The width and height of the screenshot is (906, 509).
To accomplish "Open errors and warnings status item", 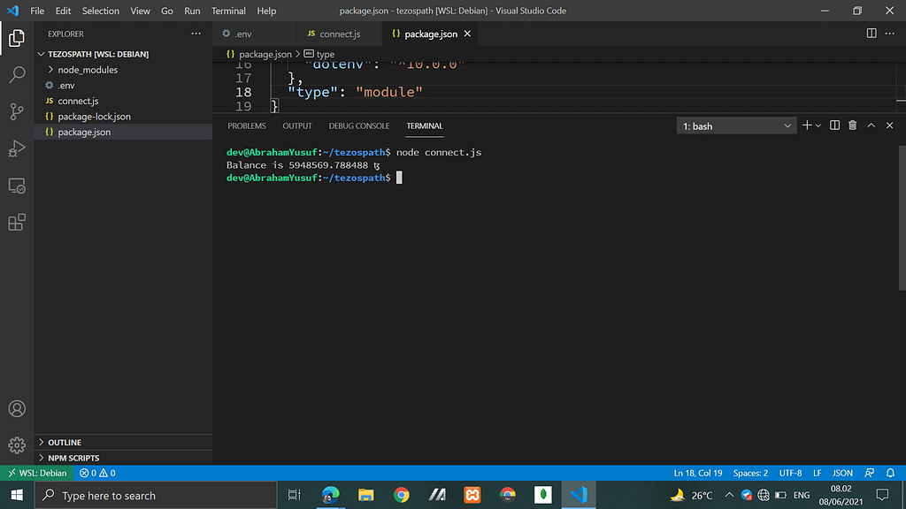I will pos(97,474).
